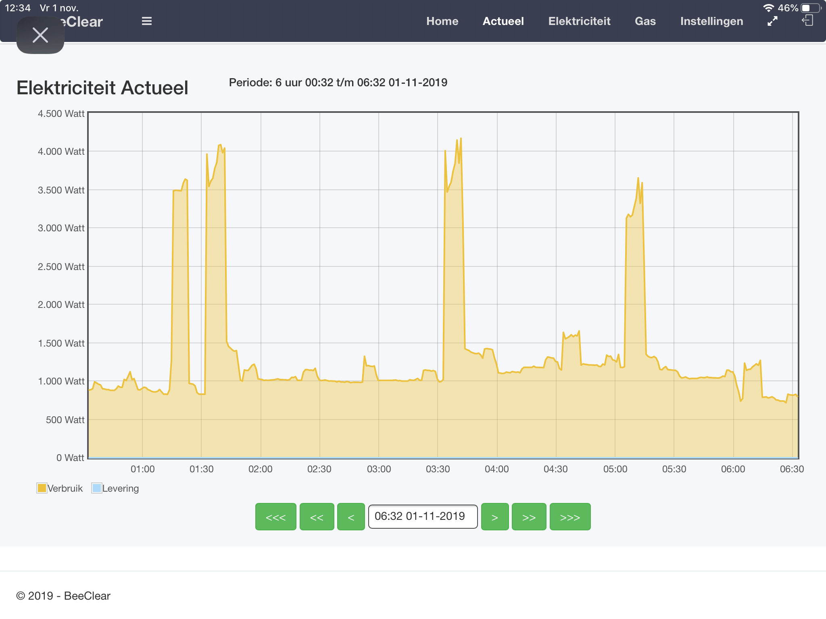Click the fullscreen expand arrows icon
This screenshot has width=826, height=619.
772,21
